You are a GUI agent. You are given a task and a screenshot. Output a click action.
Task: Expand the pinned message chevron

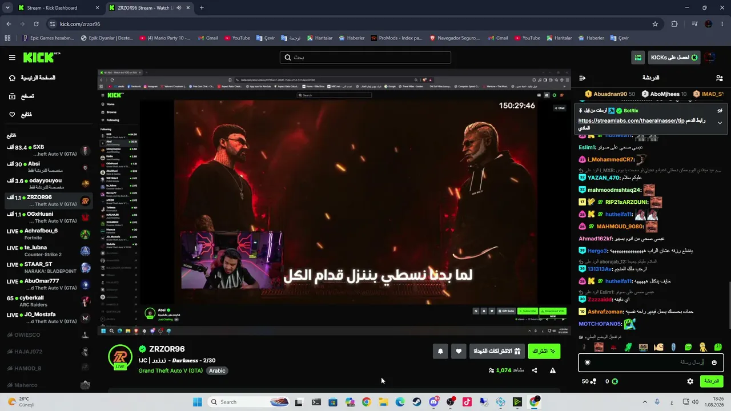pyautogui.click(x=720, y=123)
